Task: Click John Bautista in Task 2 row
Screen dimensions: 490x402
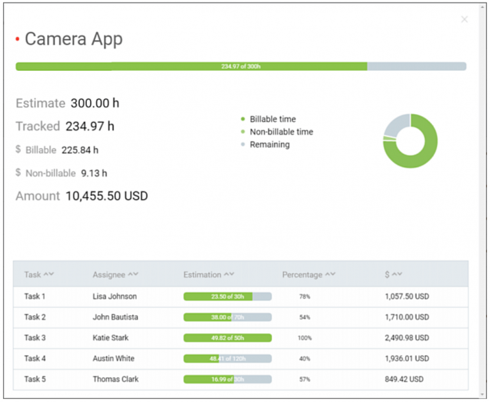Action: coord(115,317)
